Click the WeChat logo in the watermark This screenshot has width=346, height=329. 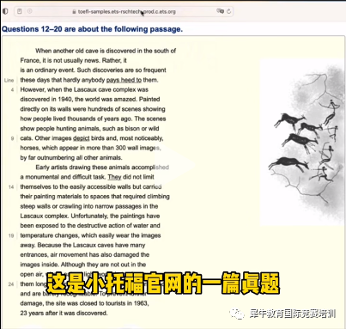point(237,314)
